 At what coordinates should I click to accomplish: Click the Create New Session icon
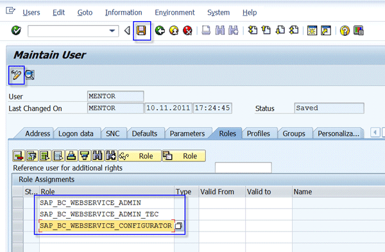click(312, 31)
